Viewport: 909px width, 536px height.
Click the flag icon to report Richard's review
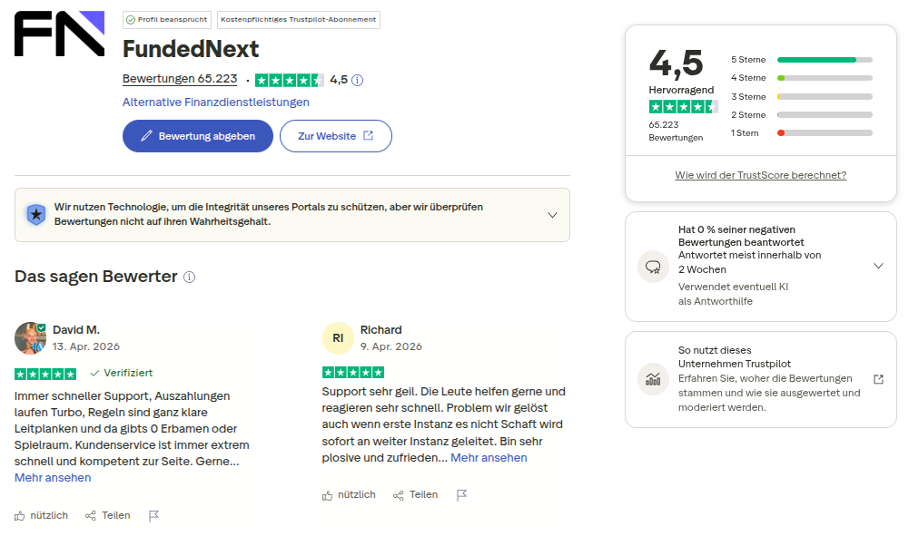(461, 493)
